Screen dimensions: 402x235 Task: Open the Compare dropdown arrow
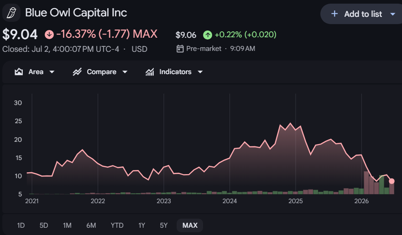pos(125,72)
